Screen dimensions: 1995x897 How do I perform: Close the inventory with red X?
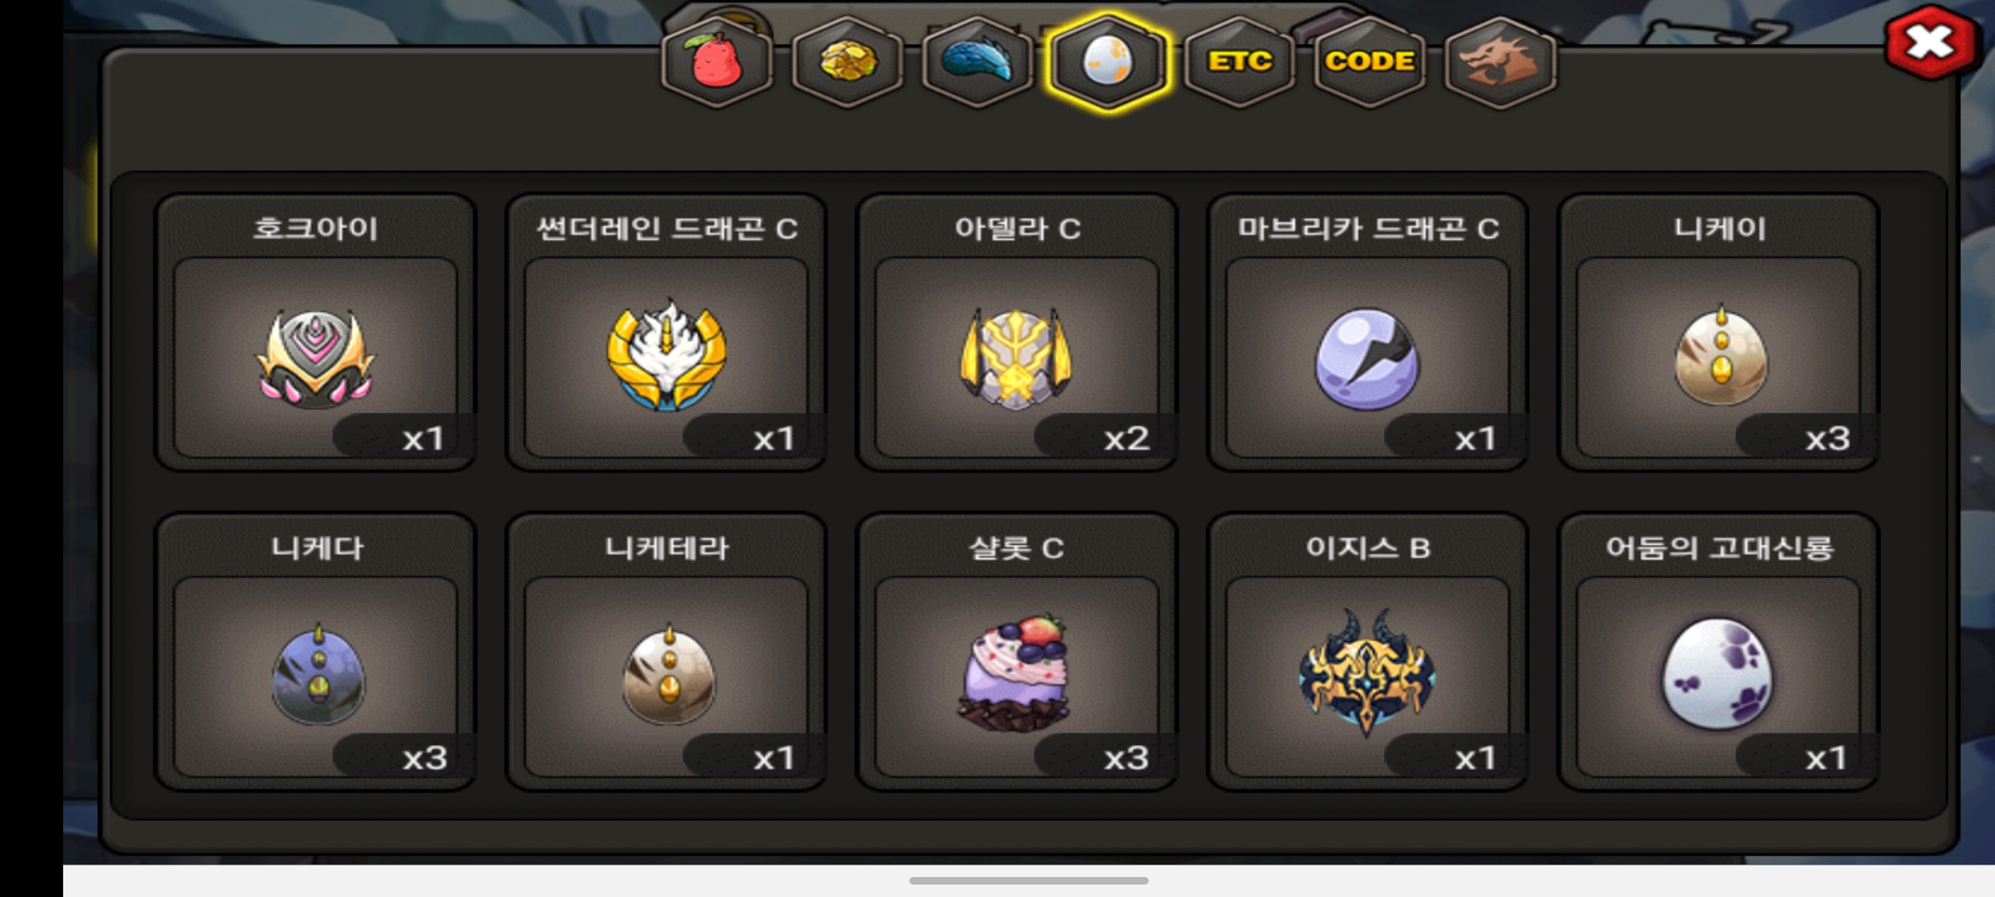point(1929,42)
